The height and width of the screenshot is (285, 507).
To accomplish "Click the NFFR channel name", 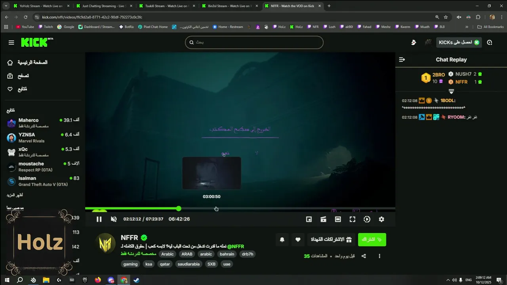I will (x=130, y=237).
